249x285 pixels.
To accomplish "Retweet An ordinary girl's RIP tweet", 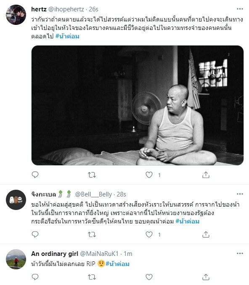I will pyautogui.click(x=92, y=277).
